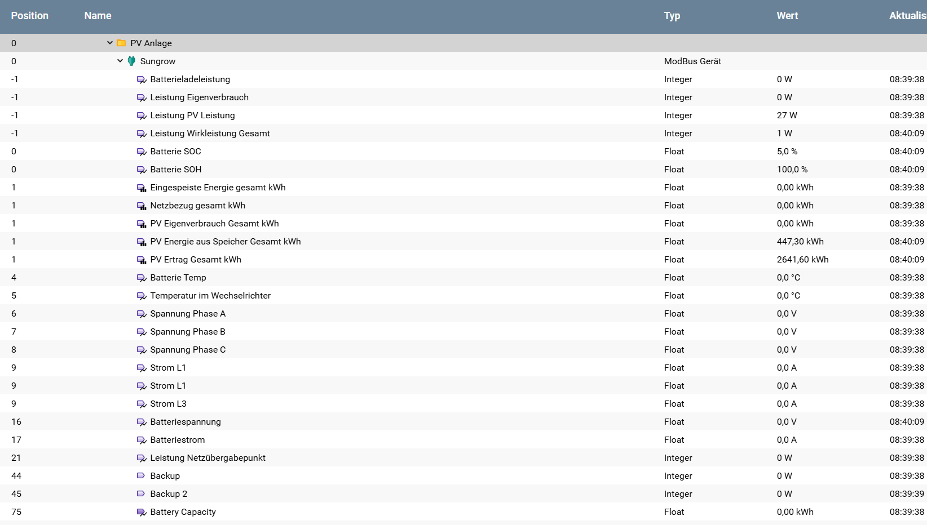Sort by the Name column header

pyautogui.click(x=98, y=16)
